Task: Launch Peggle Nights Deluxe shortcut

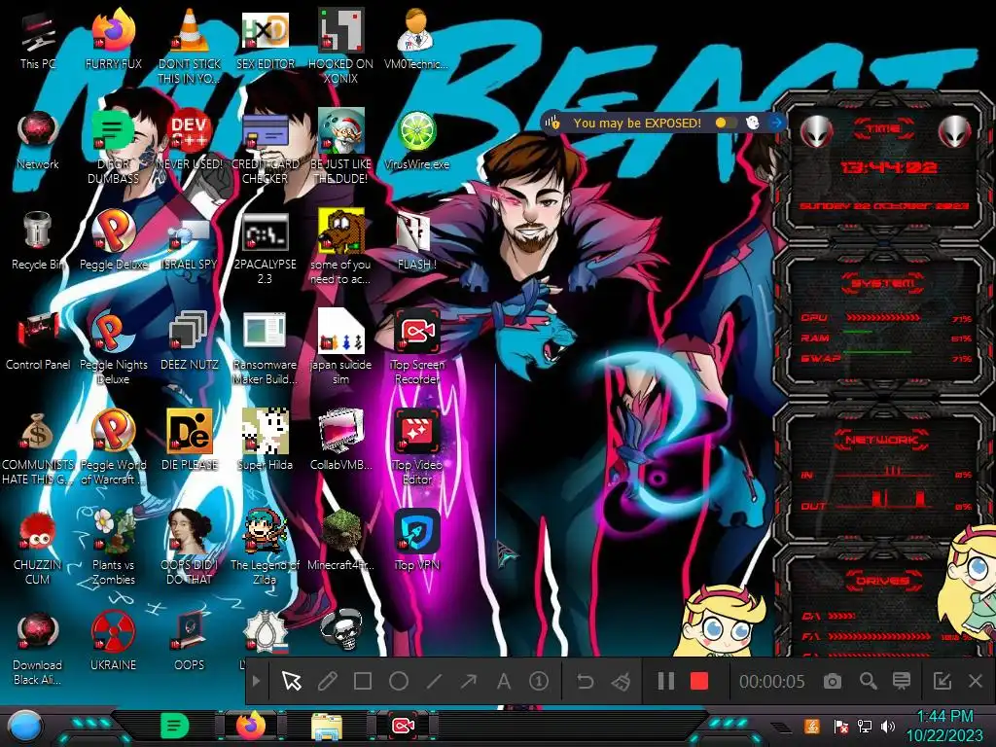Action: coord(113,348)
